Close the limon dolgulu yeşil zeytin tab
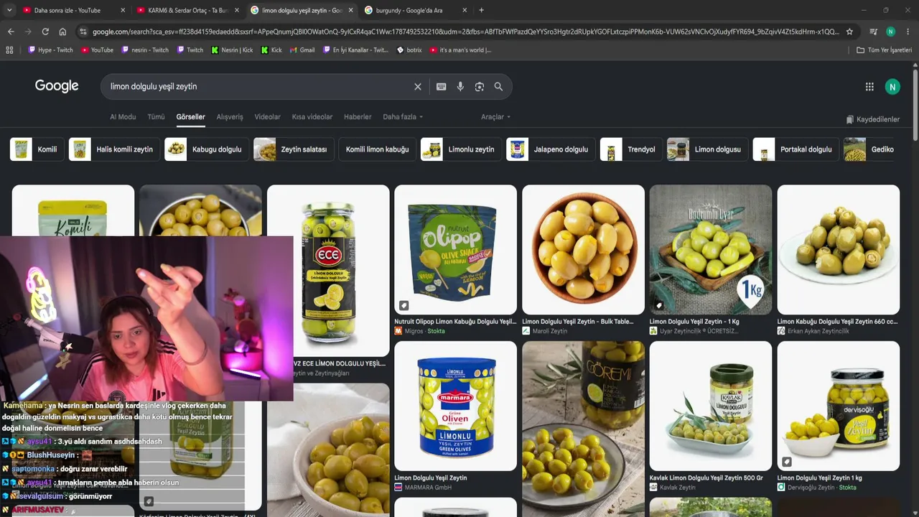The height and width of the screenshot is (517, 919). [x=351, y=10]
